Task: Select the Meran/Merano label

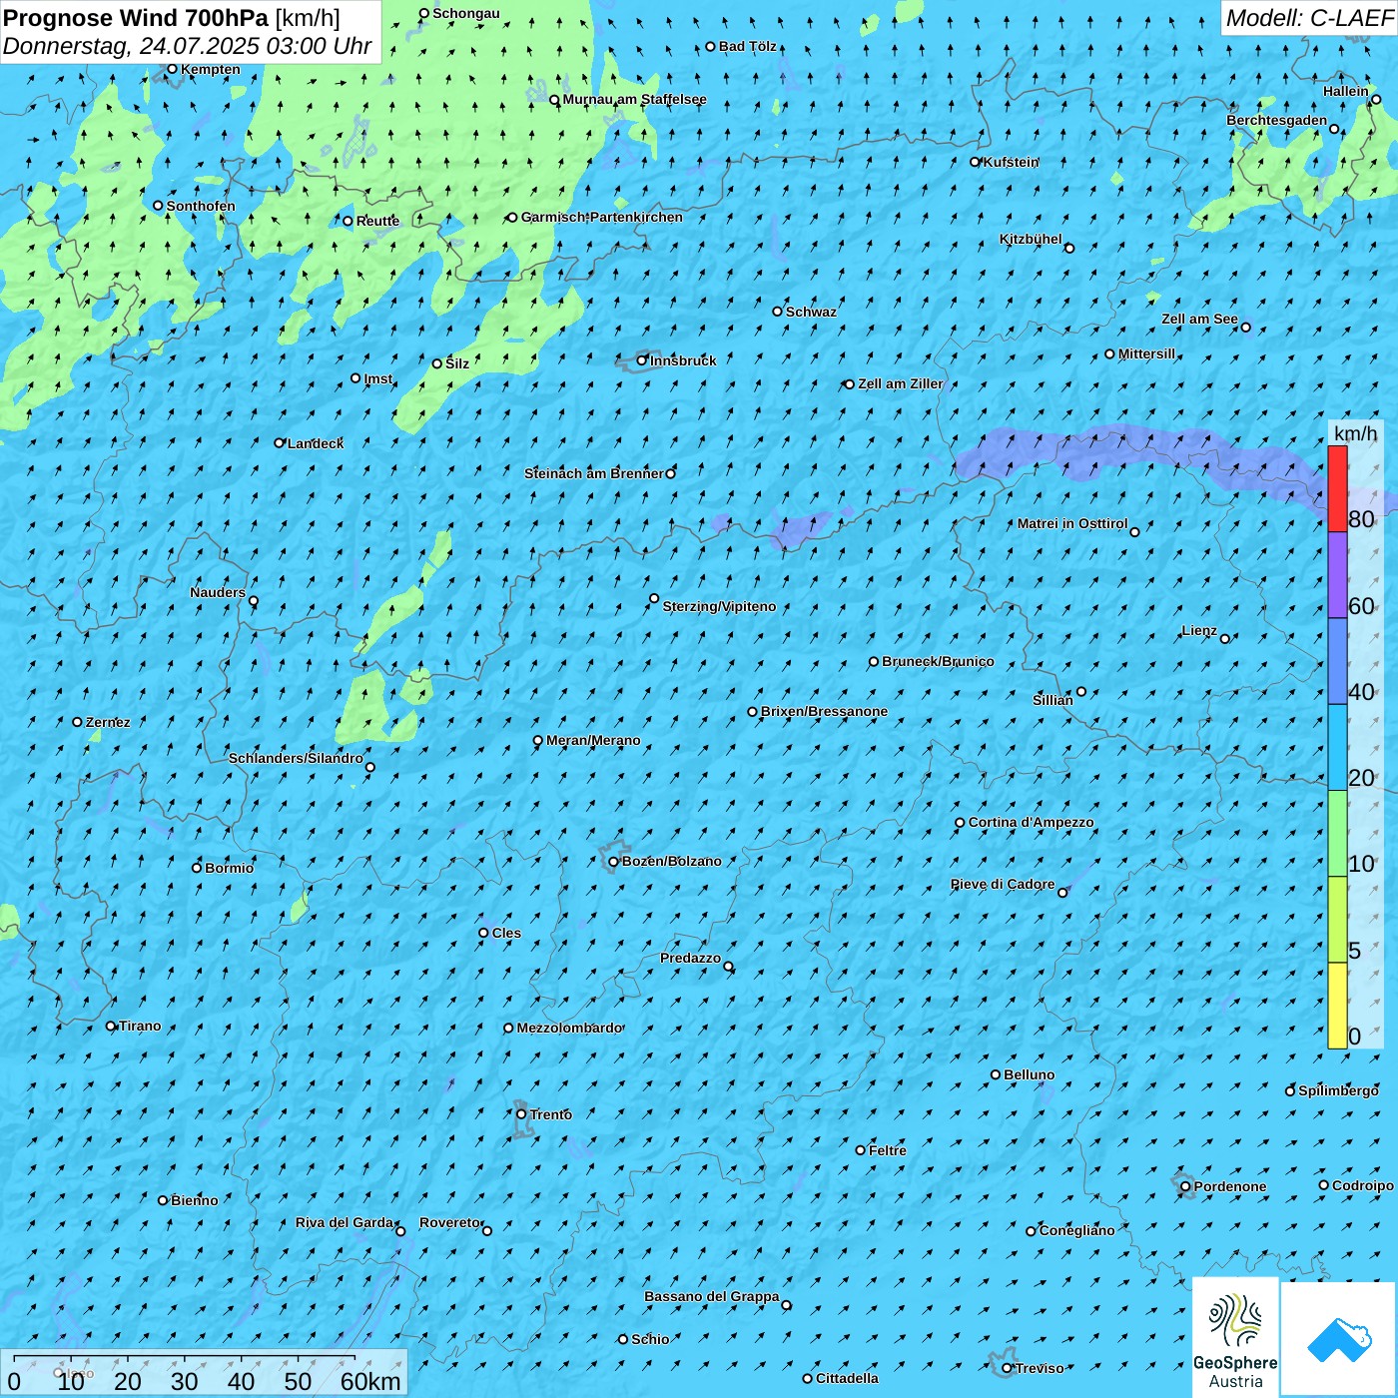Action: pos(593,740)
